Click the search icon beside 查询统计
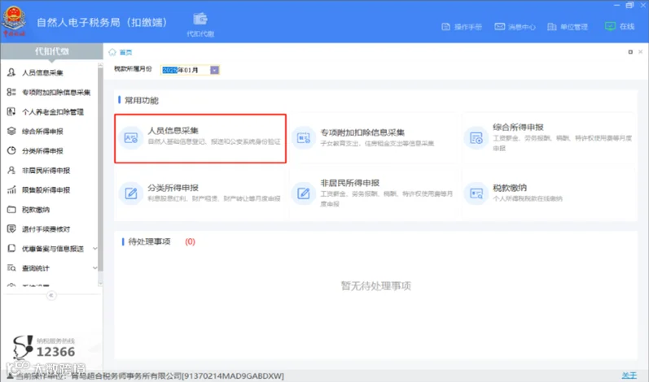The height and width of the screenshot is (382, 649). (x=11, y=268)
